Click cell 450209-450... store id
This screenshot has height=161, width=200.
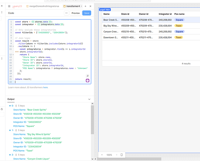128,26
